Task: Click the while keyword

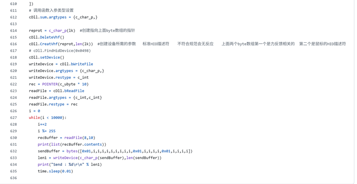Action: click(x=34, y=118)
